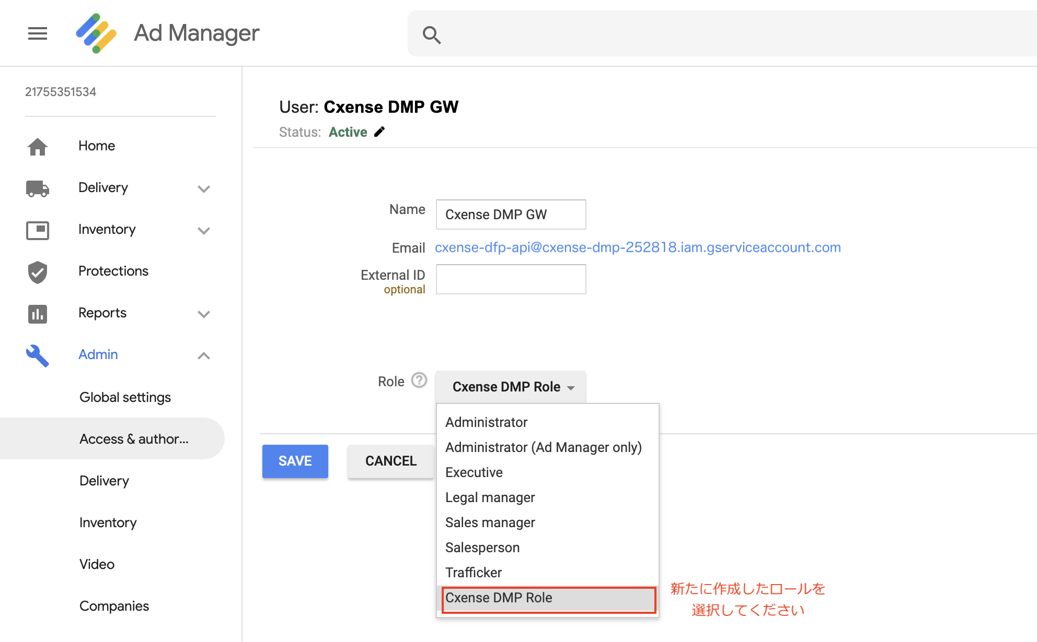Click the search magnifier icon
Viewport: 1037px width, 642px height.
click(x=432, y=35)
